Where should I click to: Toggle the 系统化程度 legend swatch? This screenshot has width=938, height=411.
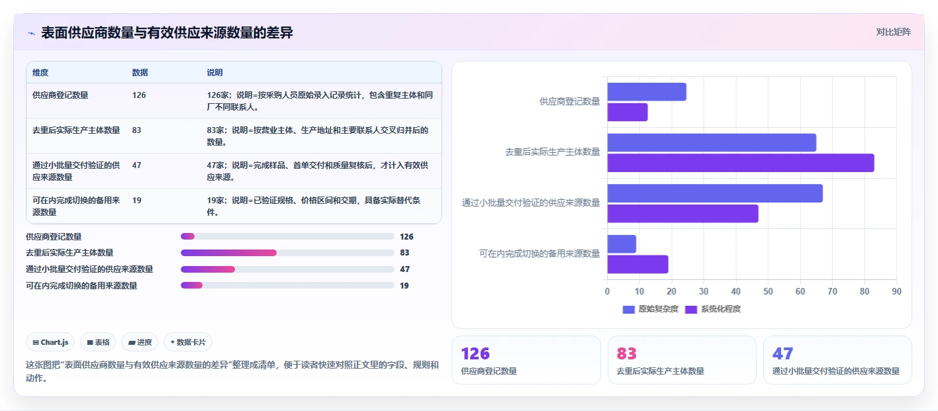(691, 310)
